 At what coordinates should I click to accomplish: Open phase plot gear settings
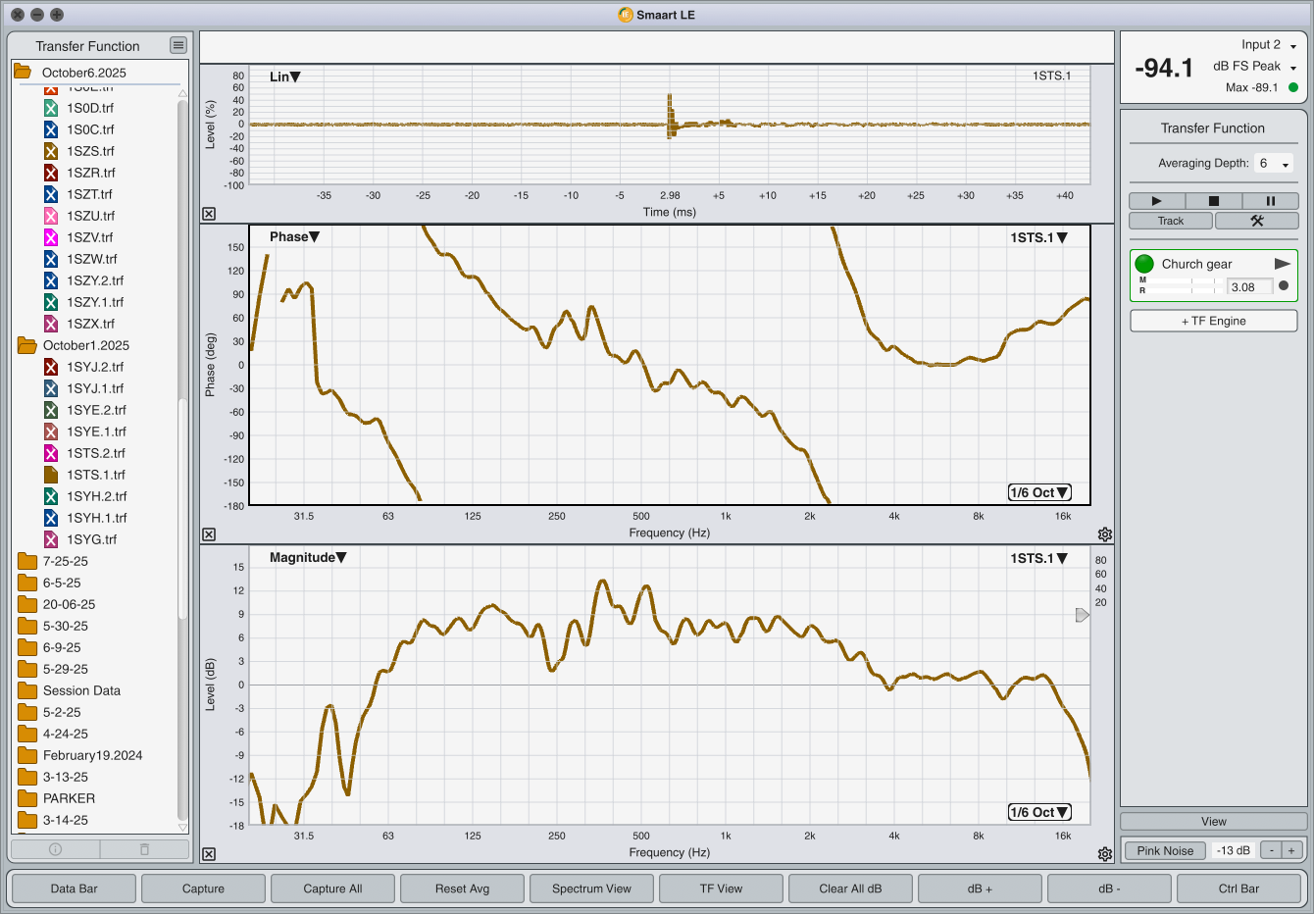[x=1105, y=534]
